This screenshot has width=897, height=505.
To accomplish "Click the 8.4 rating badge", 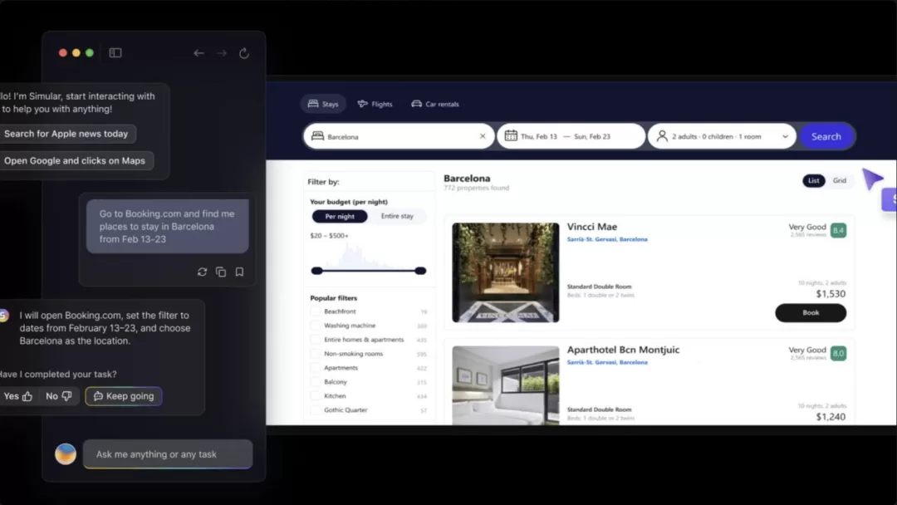I will (x=838, y=230).
